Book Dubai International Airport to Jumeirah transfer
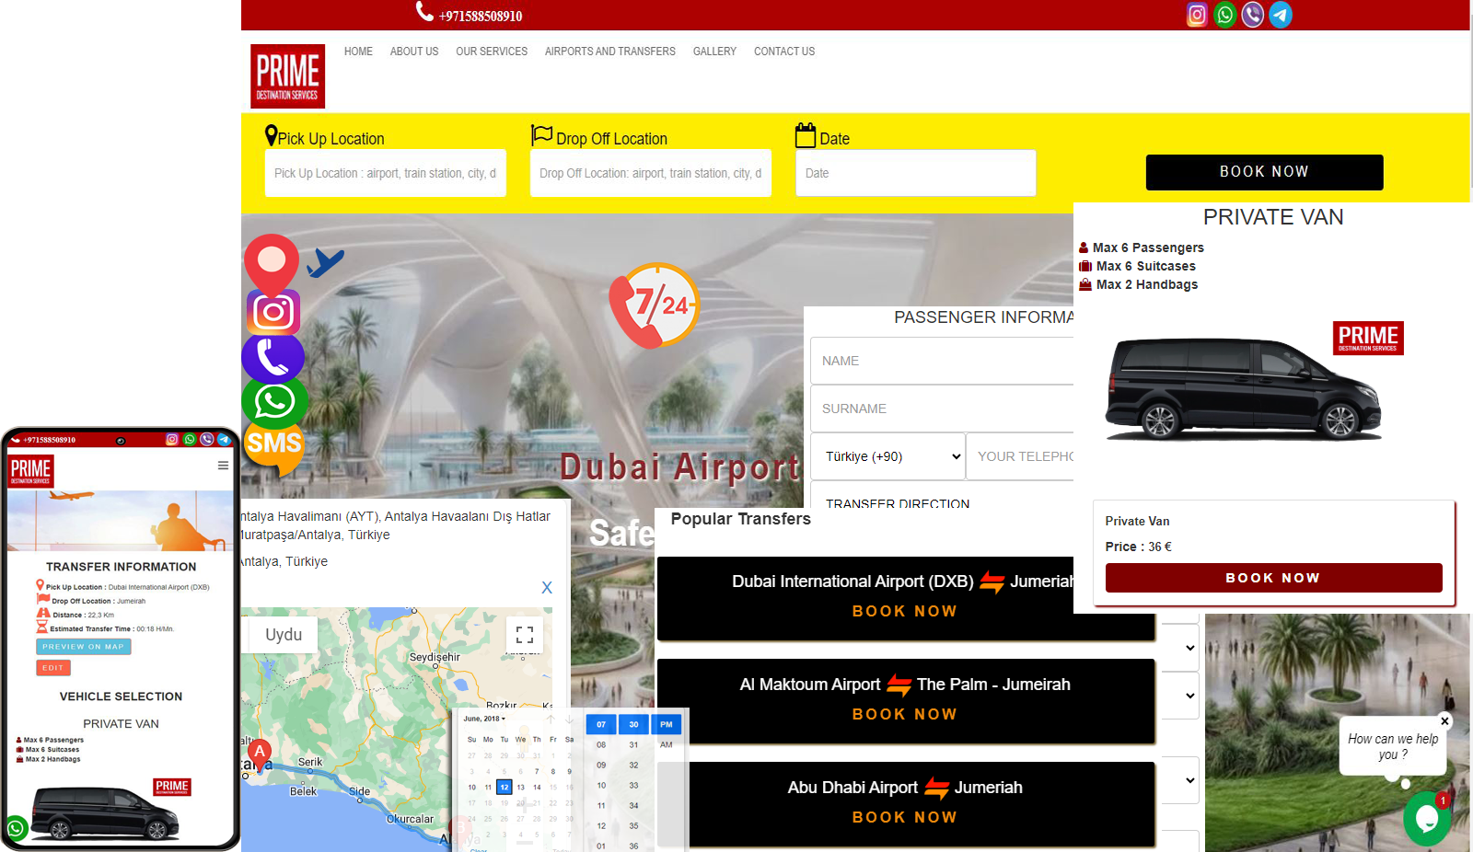 click(904, 611)
